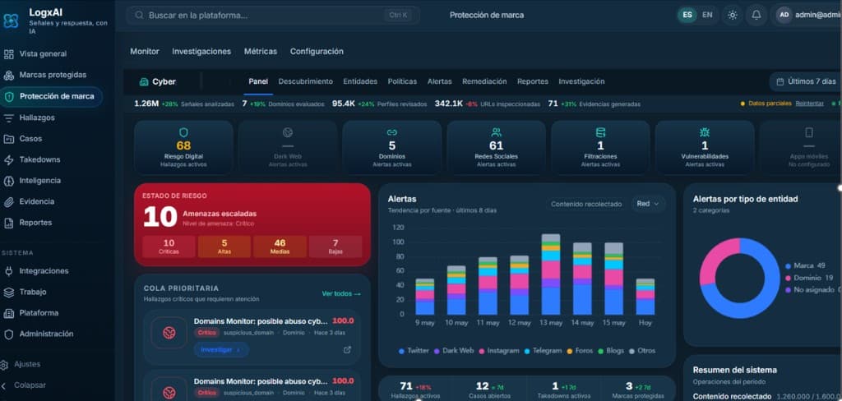
Task: Open external link icon beside Investigar
Action: click(348, 349)
